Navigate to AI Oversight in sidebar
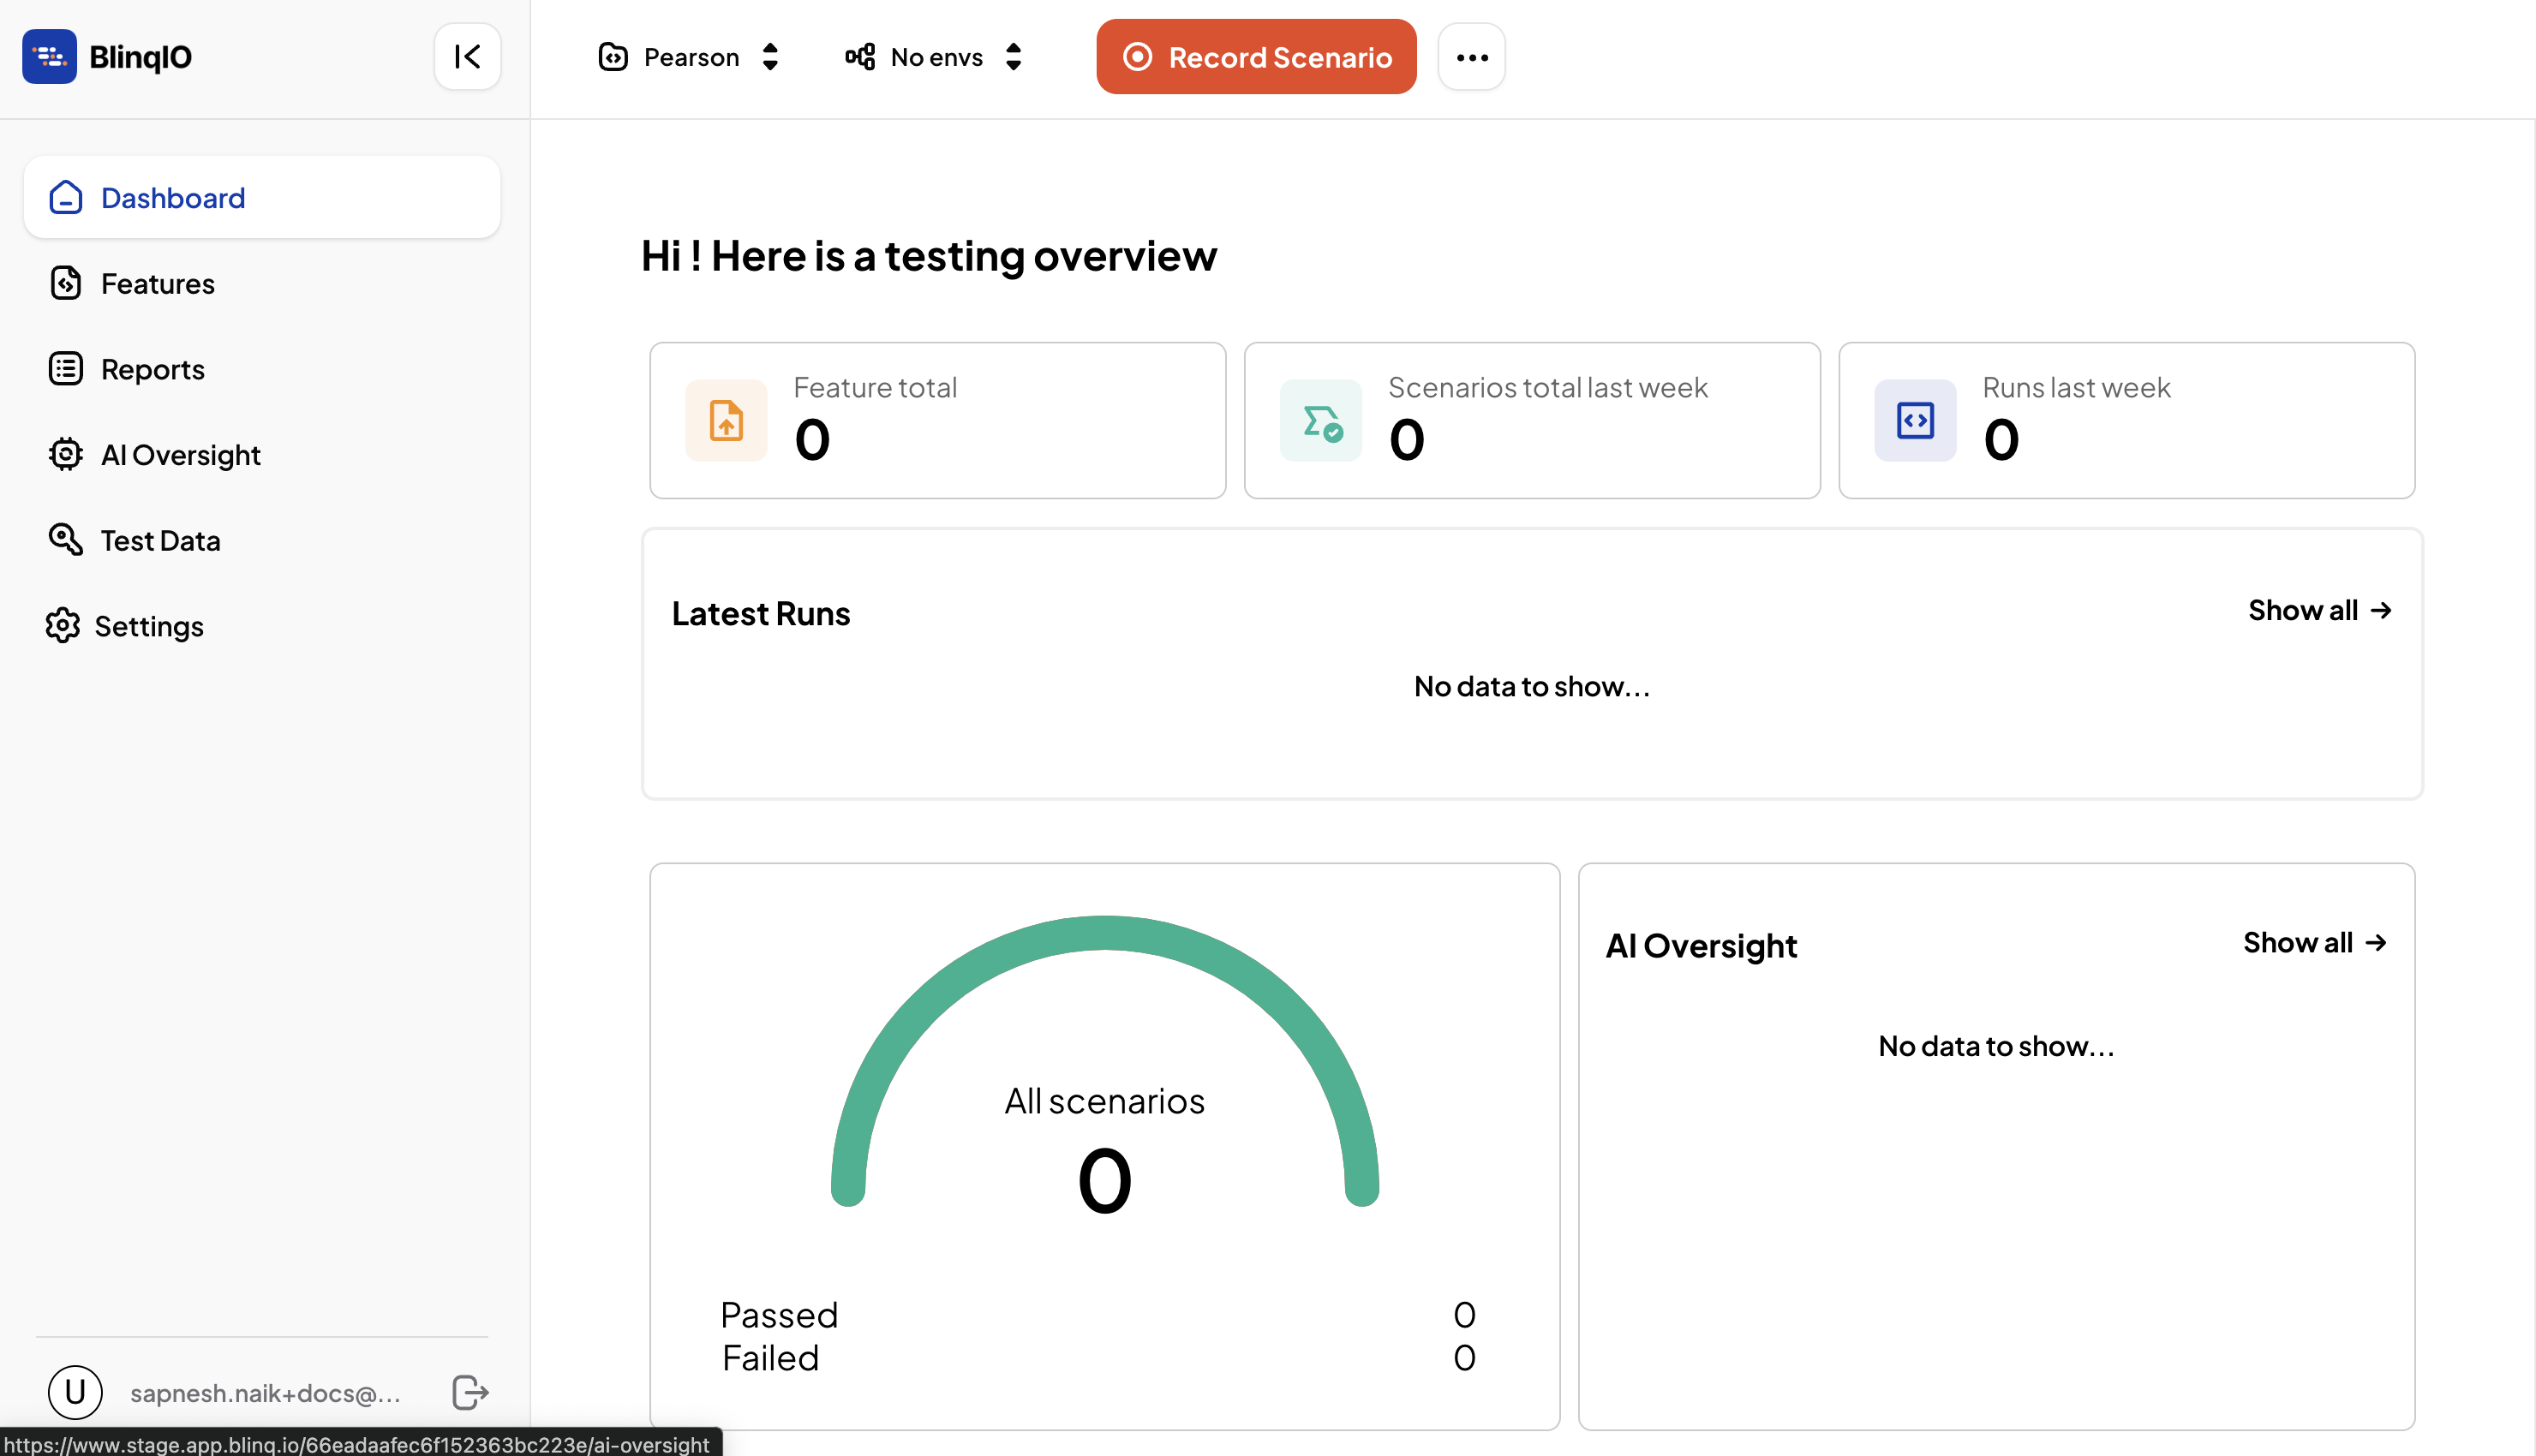 coord(262,454)
